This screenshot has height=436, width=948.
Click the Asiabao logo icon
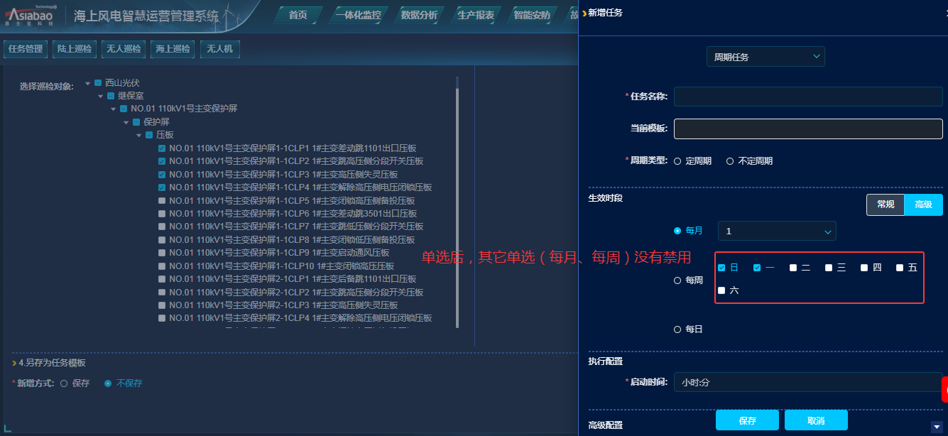(x=31, y=15)
